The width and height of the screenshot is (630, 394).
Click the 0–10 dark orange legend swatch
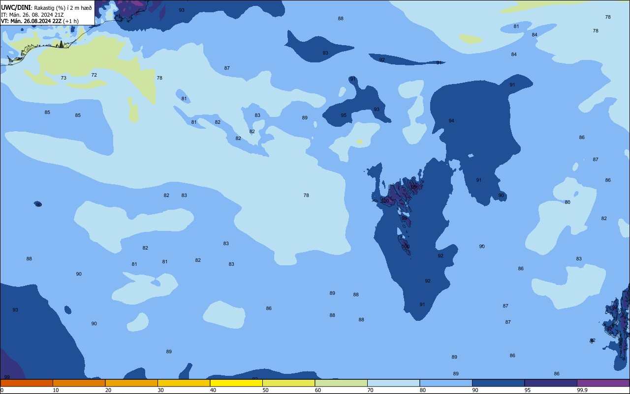(27, 383)
